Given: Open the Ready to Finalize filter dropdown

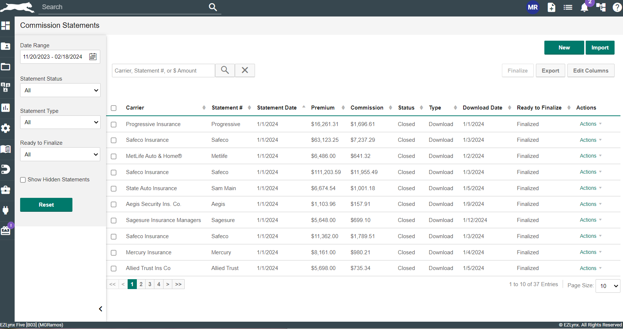Looking at the screenshot, I should (60, 154).
